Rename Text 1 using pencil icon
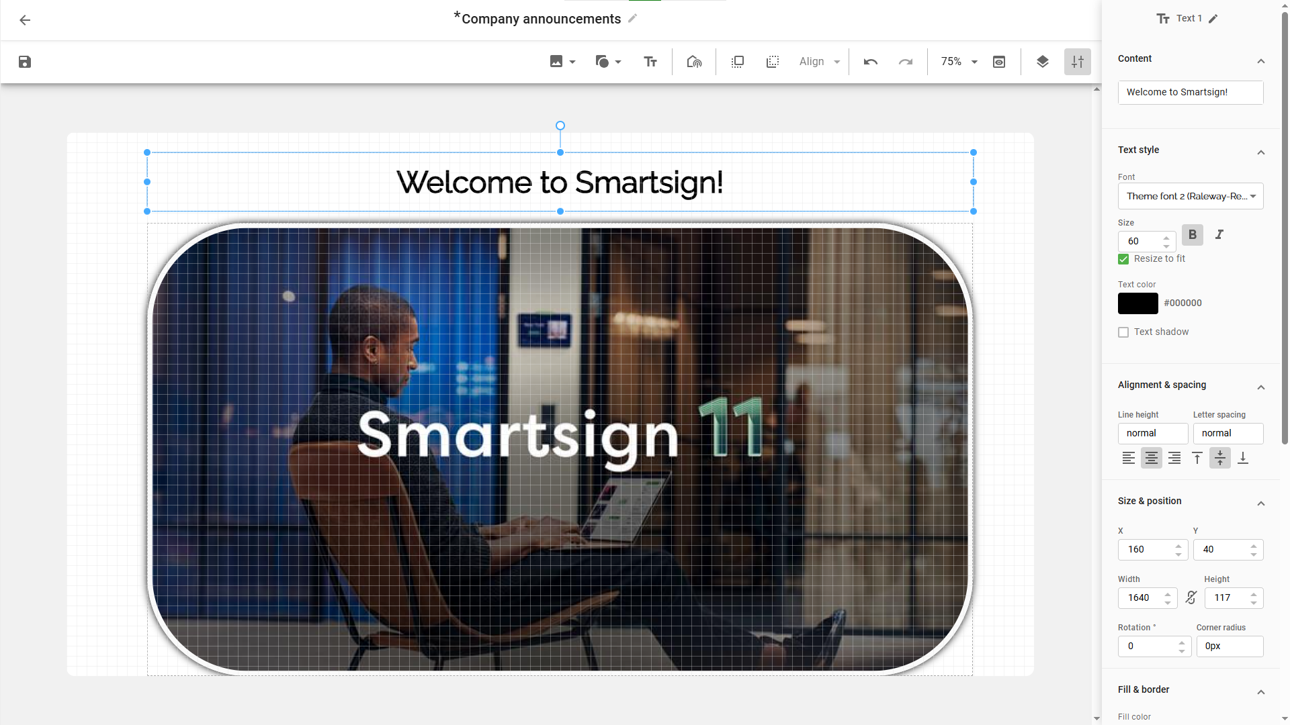This screenshot has height=725, width=1290. pyautogui.click(x=1213, y=19)
